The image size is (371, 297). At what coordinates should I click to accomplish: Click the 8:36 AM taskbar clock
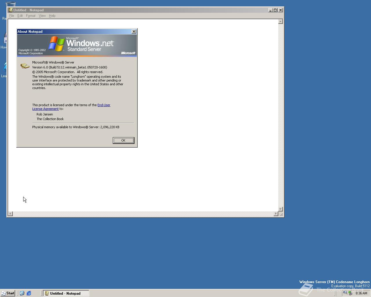[x=361, y=293]
